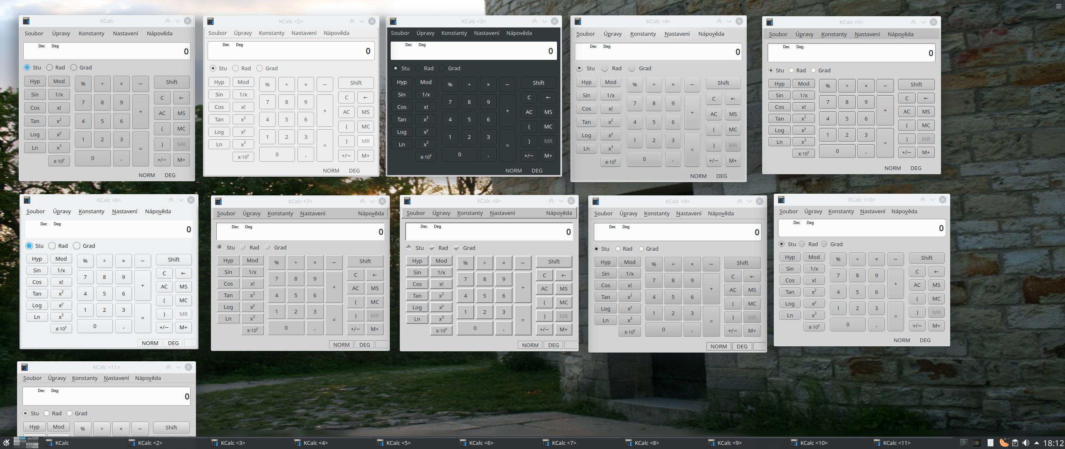
Task: Click the Tan button in KCalc <10>
Action: click(x=790, y=292)
